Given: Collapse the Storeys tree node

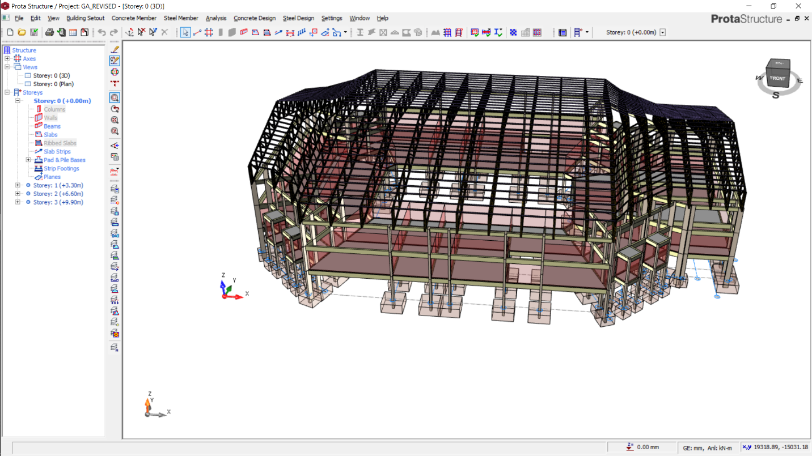Looking at the screenshot, I should pyautogui.click(x=7, y=92).
